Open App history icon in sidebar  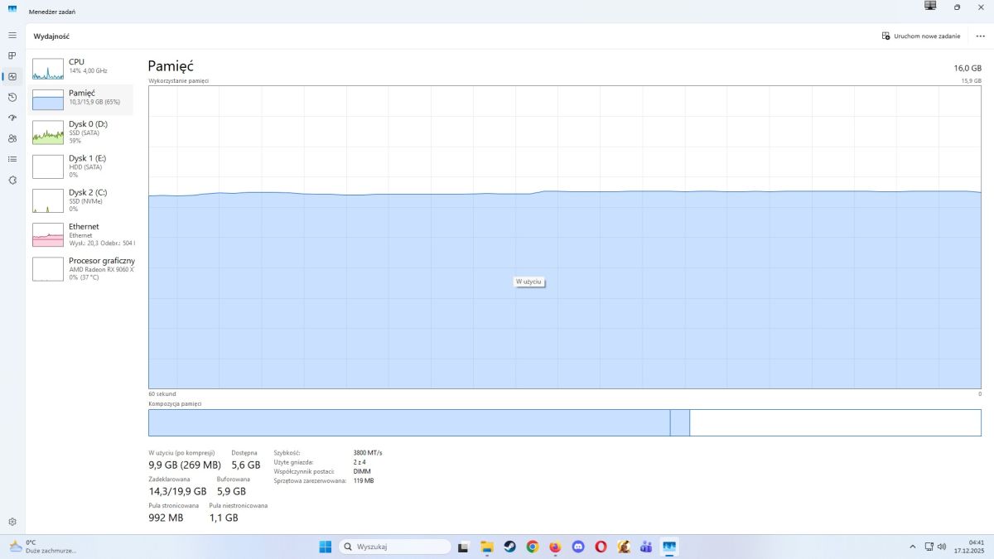coord(12,97)
